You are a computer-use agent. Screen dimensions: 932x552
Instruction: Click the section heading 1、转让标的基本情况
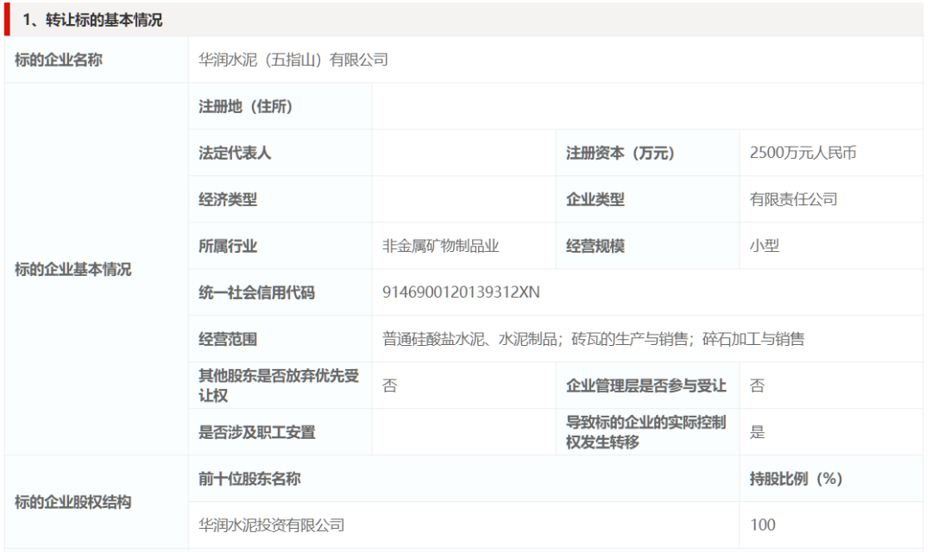[92, 20]
